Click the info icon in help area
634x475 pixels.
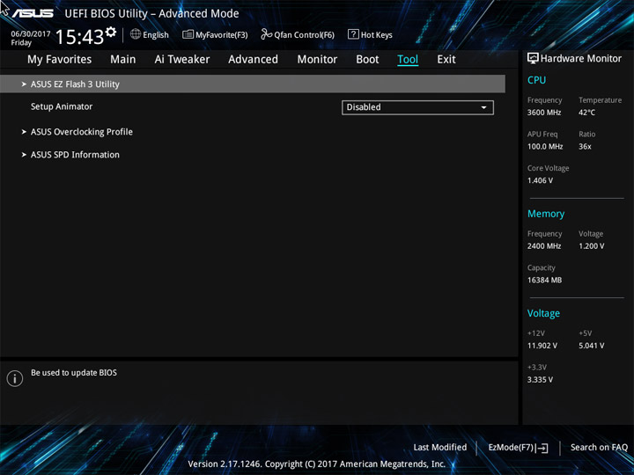15,378
